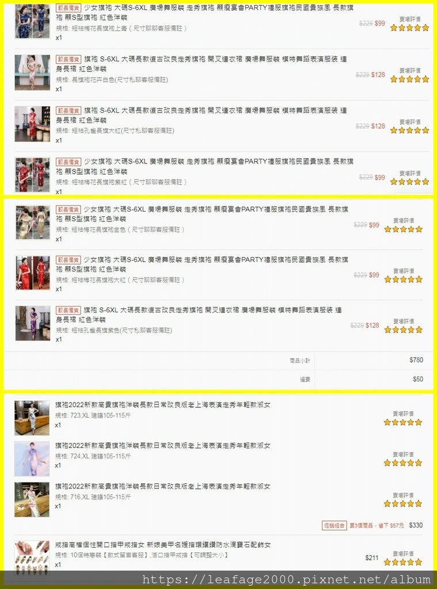
Task: Click the 運費 $50 shipping fee value
Action: tap(418, 379)
